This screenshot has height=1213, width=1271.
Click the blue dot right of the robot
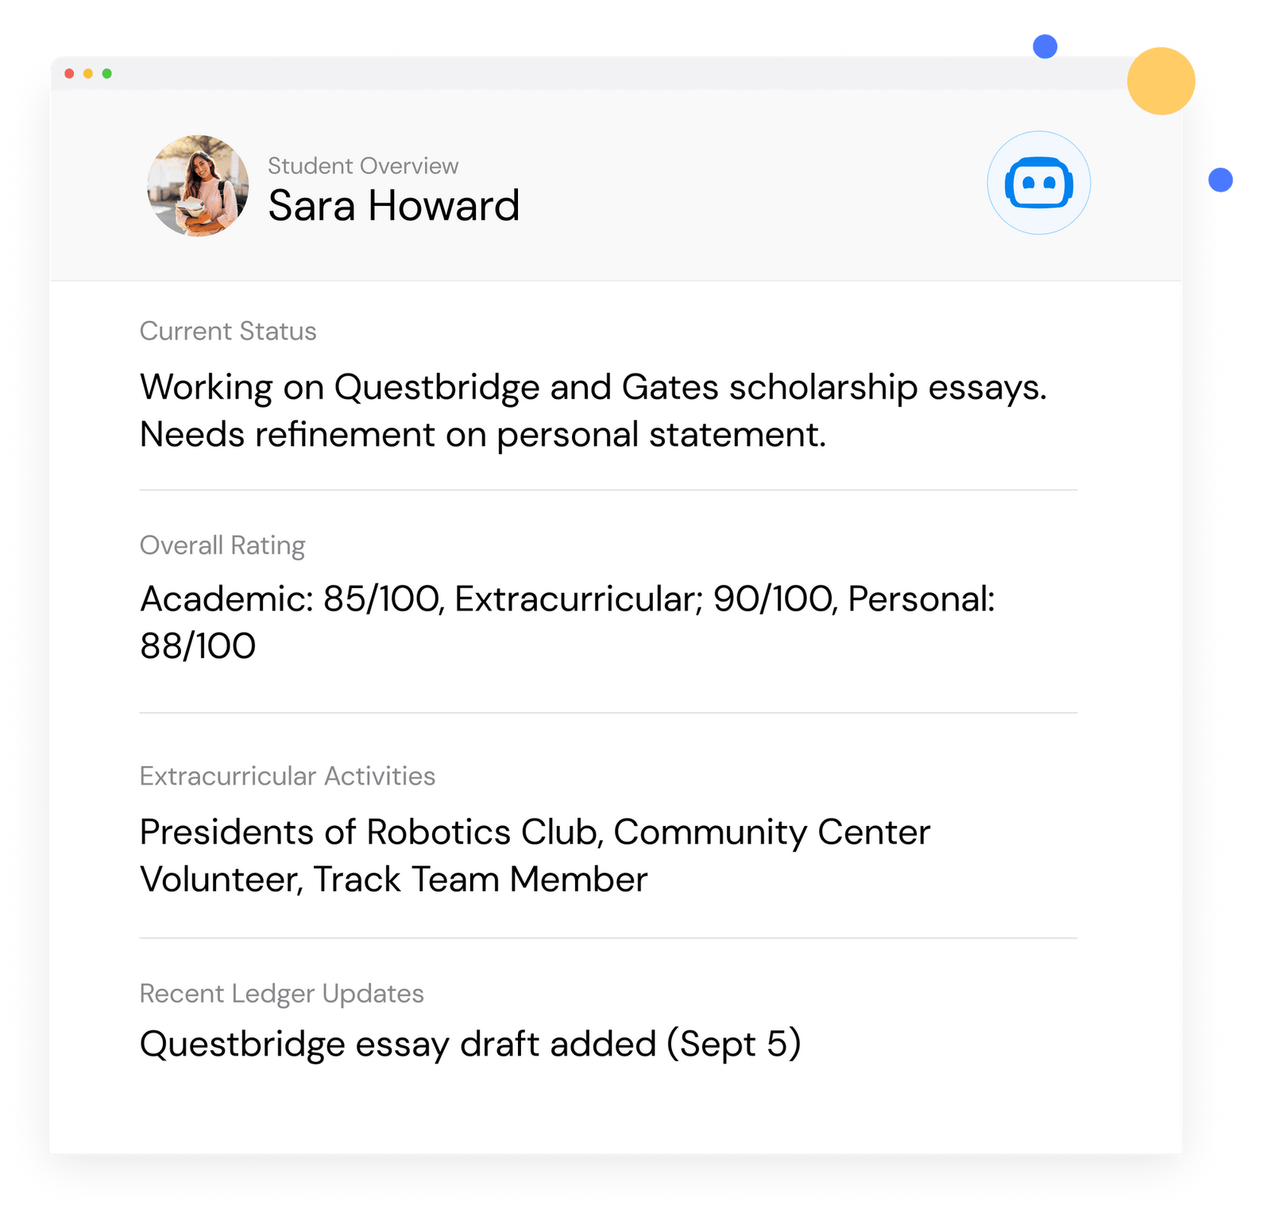(x=1220, y=180)
